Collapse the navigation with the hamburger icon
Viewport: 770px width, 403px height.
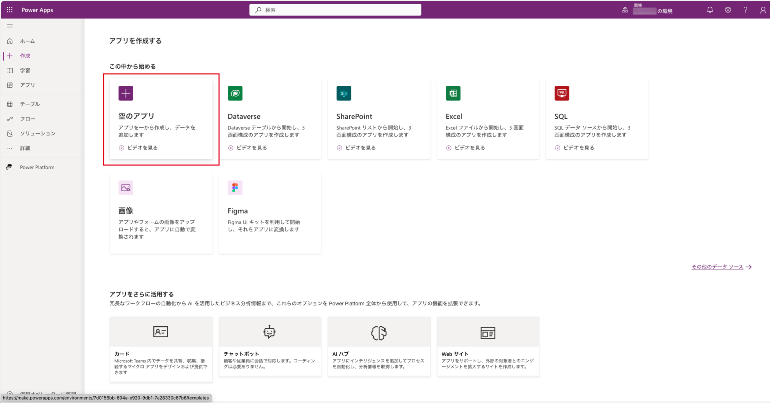(9, 26)
